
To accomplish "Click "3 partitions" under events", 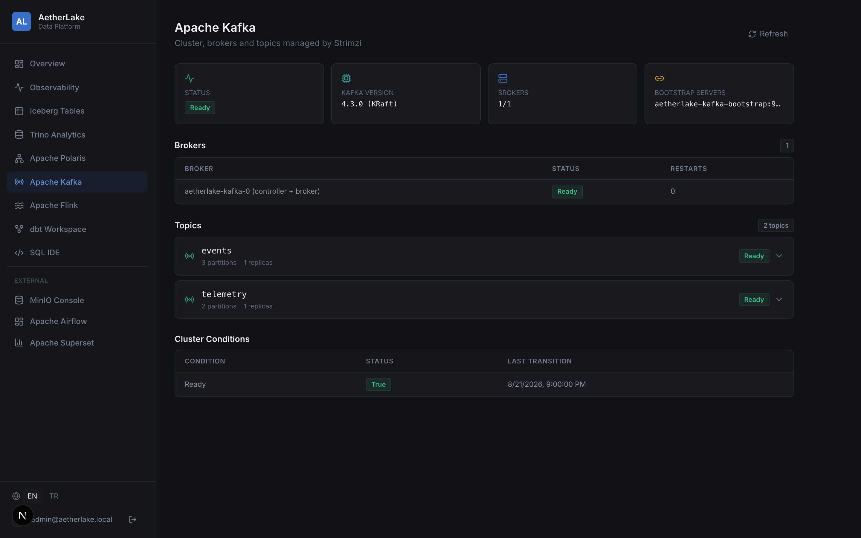I will point(219,263).
